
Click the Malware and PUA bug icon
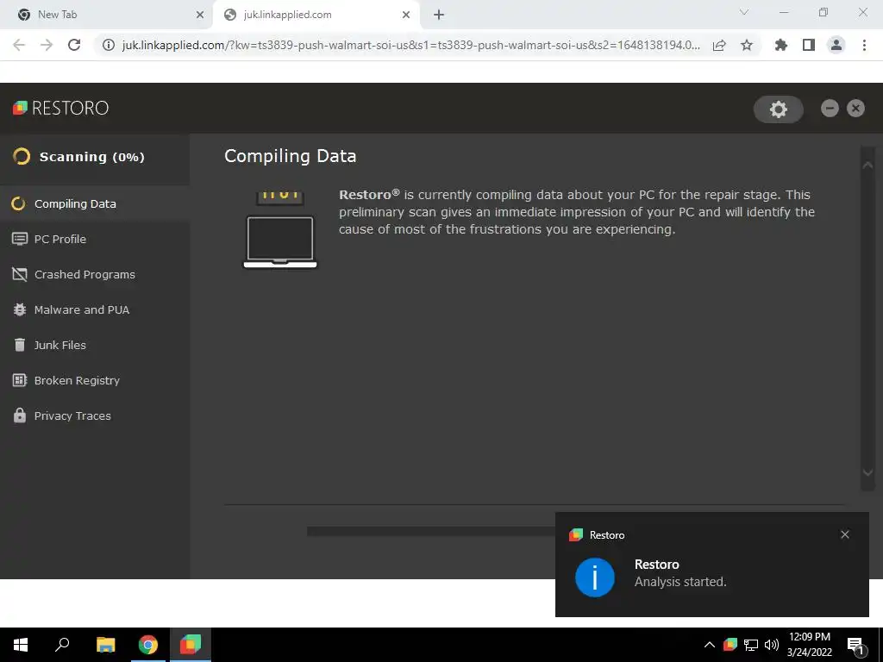click(20, 309)
